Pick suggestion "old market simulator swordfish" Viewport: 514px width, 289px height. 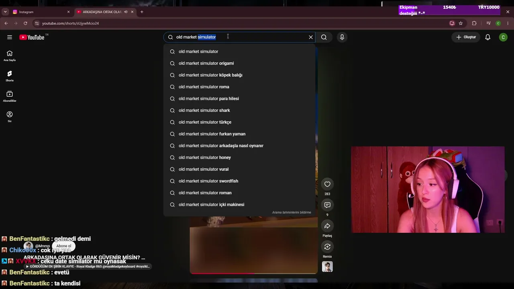click(239, 181)
